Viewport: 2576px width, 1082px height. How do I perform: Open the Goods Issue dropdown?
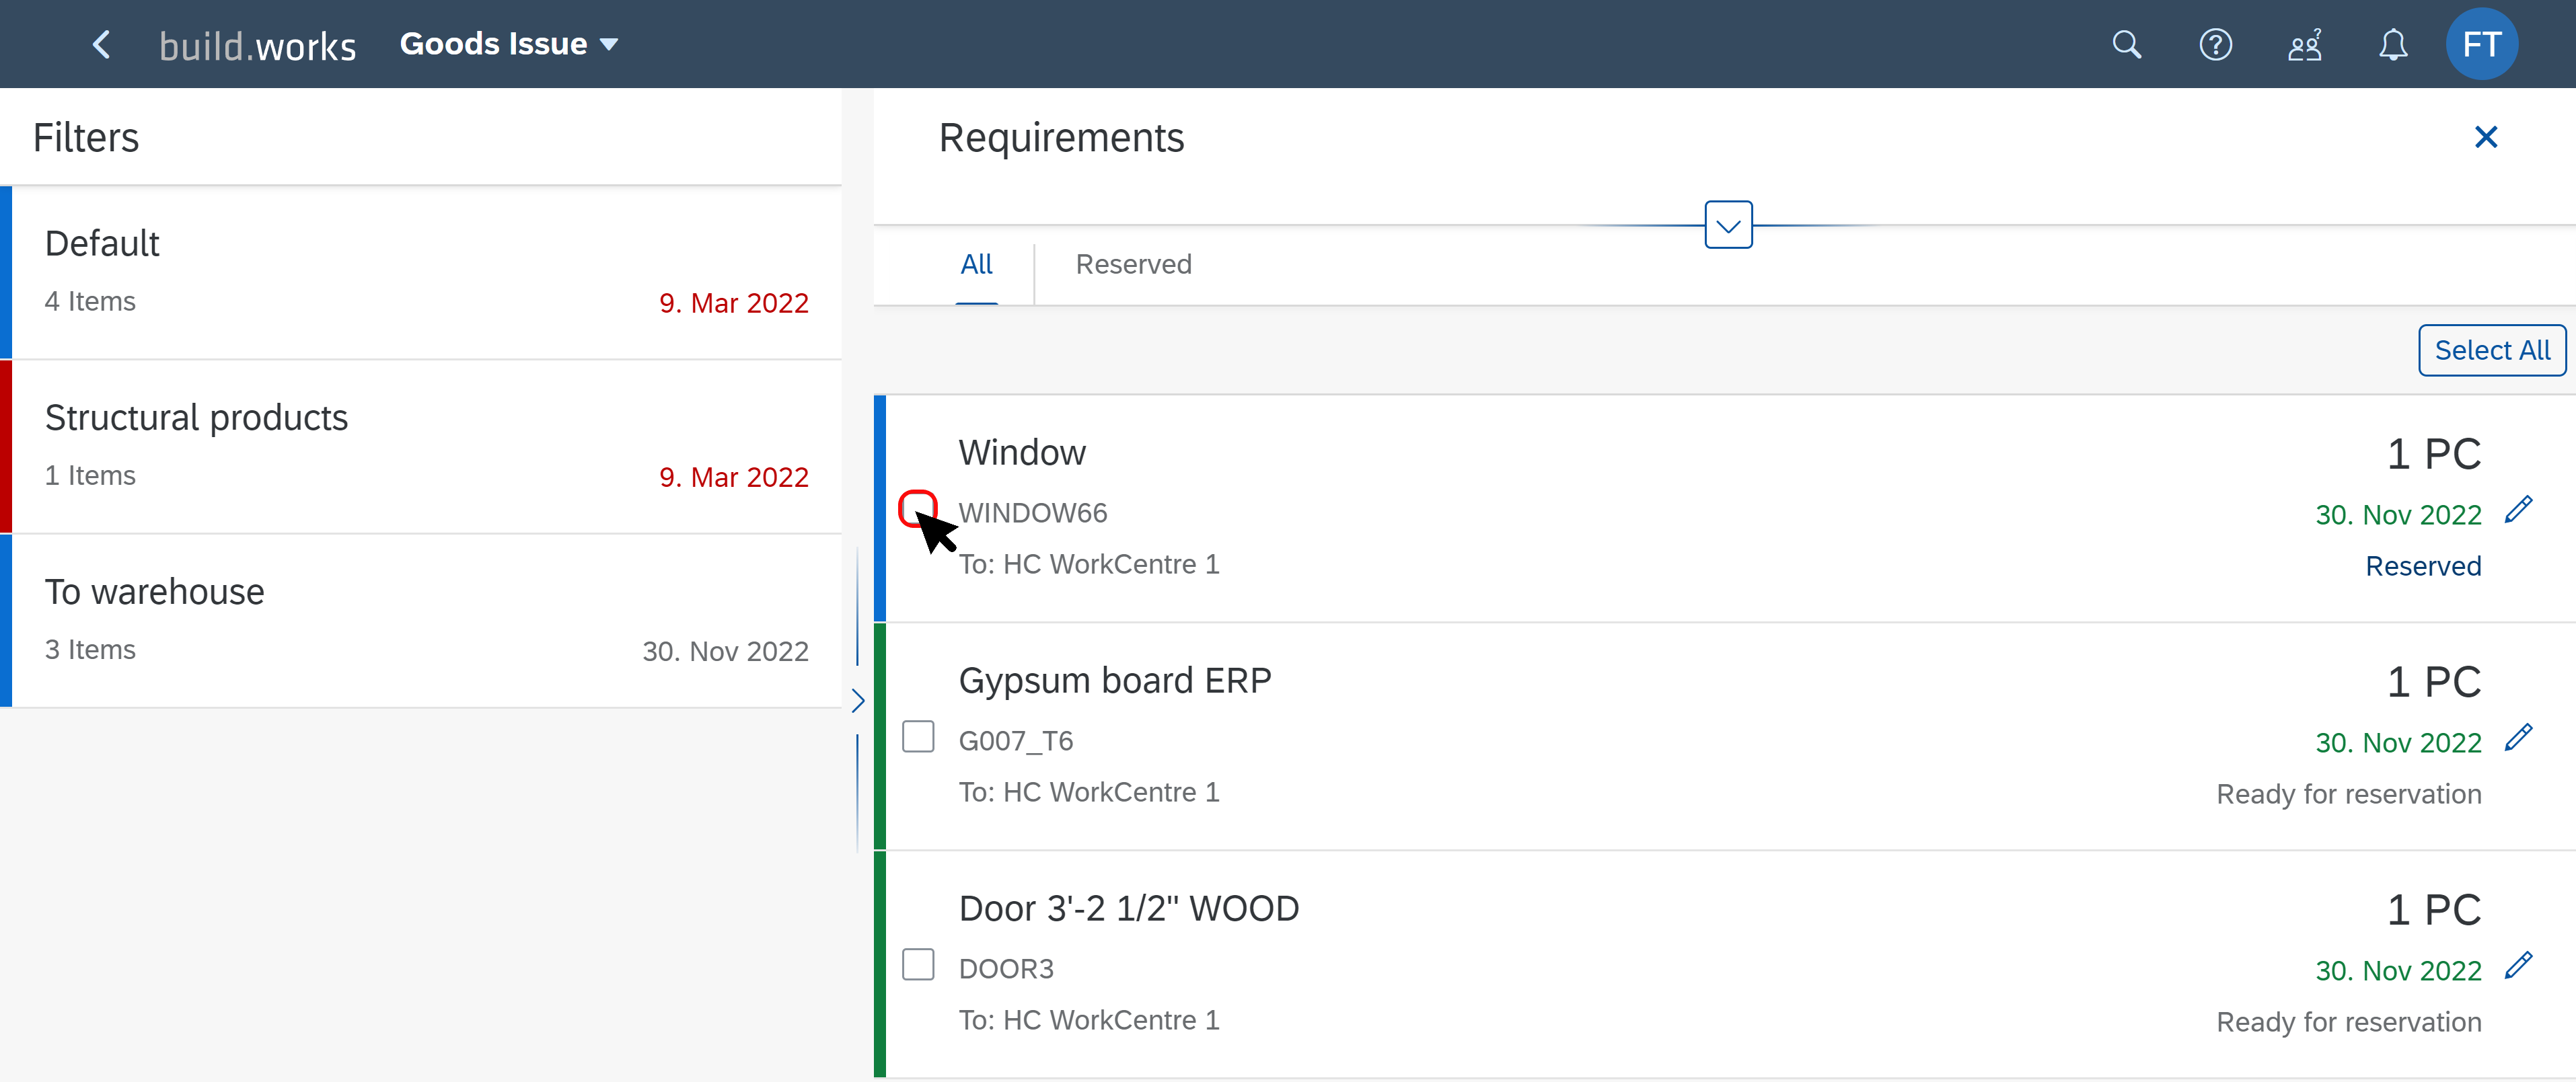509,44
